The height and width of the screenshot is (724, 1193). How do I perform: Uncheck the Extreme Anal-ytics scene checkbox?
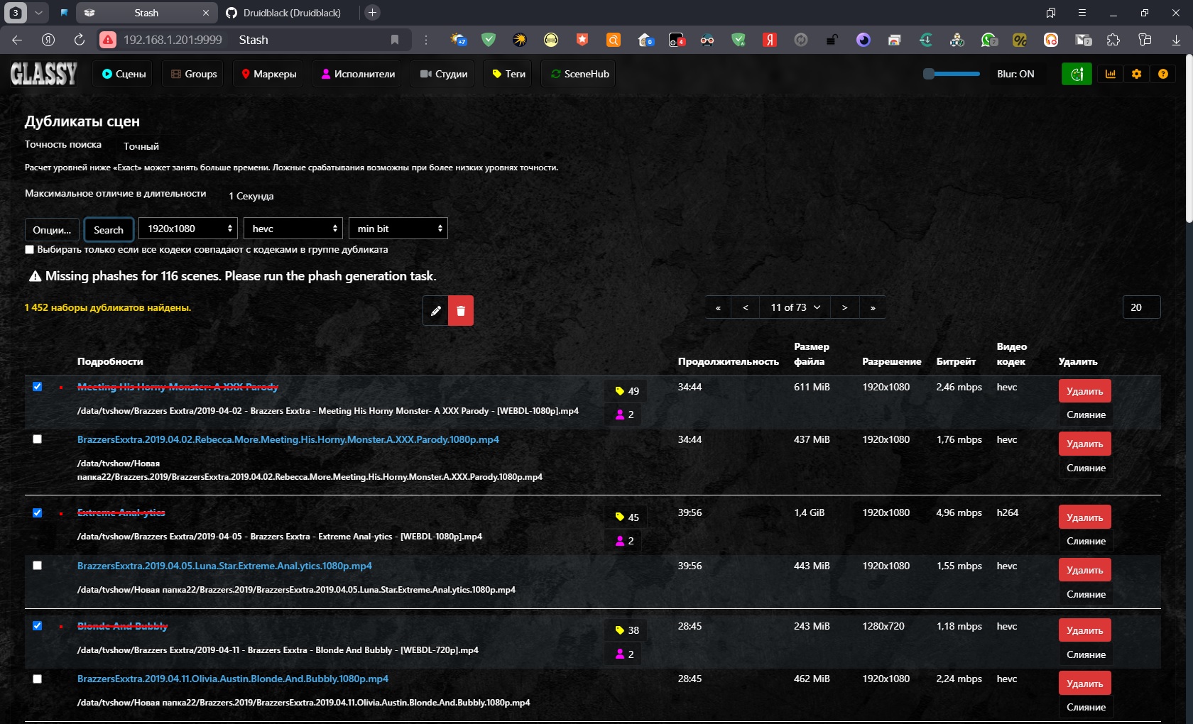tap(38, 513)
